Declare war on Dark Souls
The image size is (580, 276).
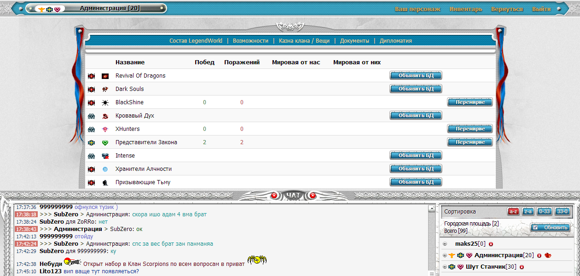(x=416, y=89)
